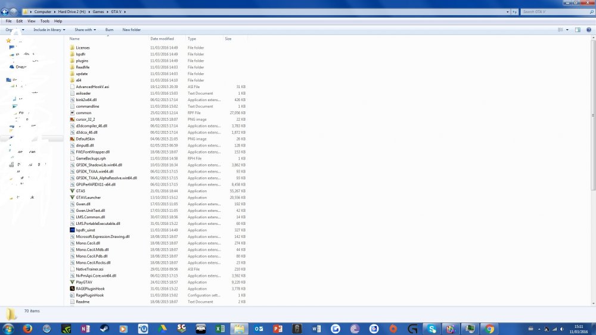Select the GTAVLauncher application icon

(72, 198)
